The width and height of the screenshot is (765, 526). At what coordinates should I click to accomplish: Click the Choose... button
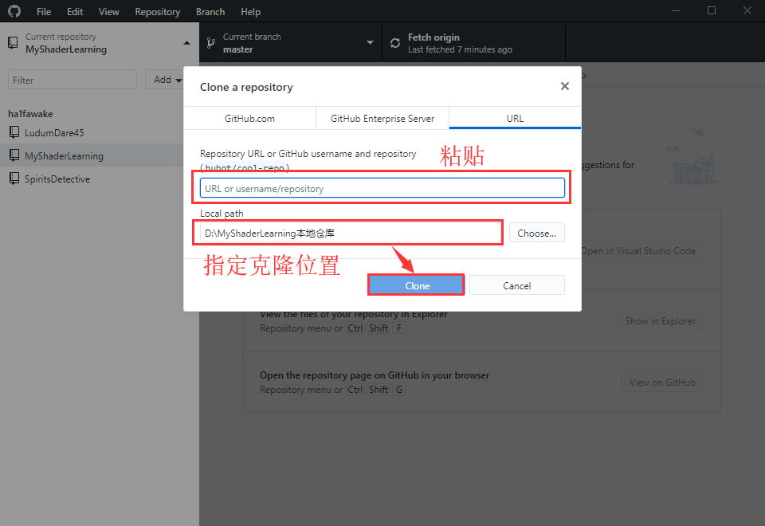(536, 233)
